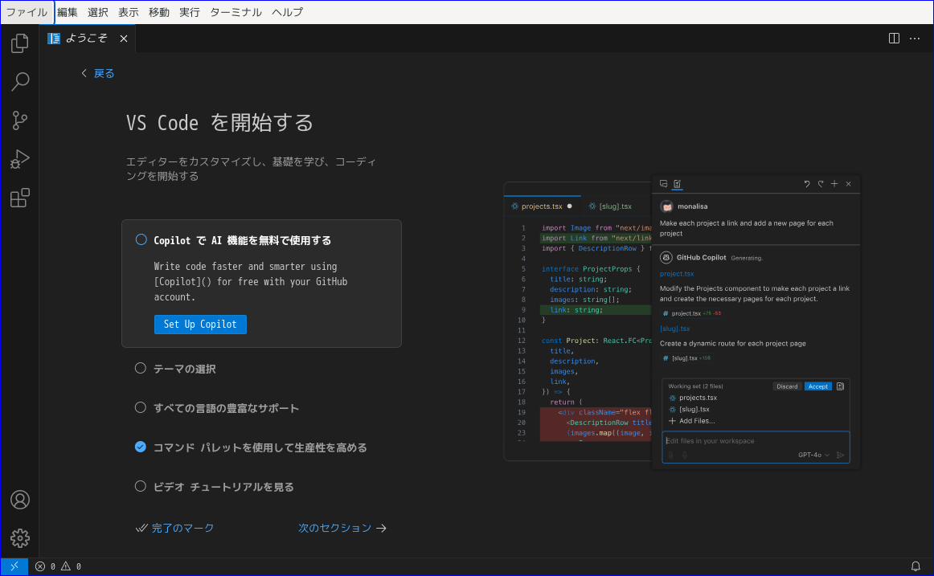
Task: Open the 編集 menu
Action: [x=68, y=12]
